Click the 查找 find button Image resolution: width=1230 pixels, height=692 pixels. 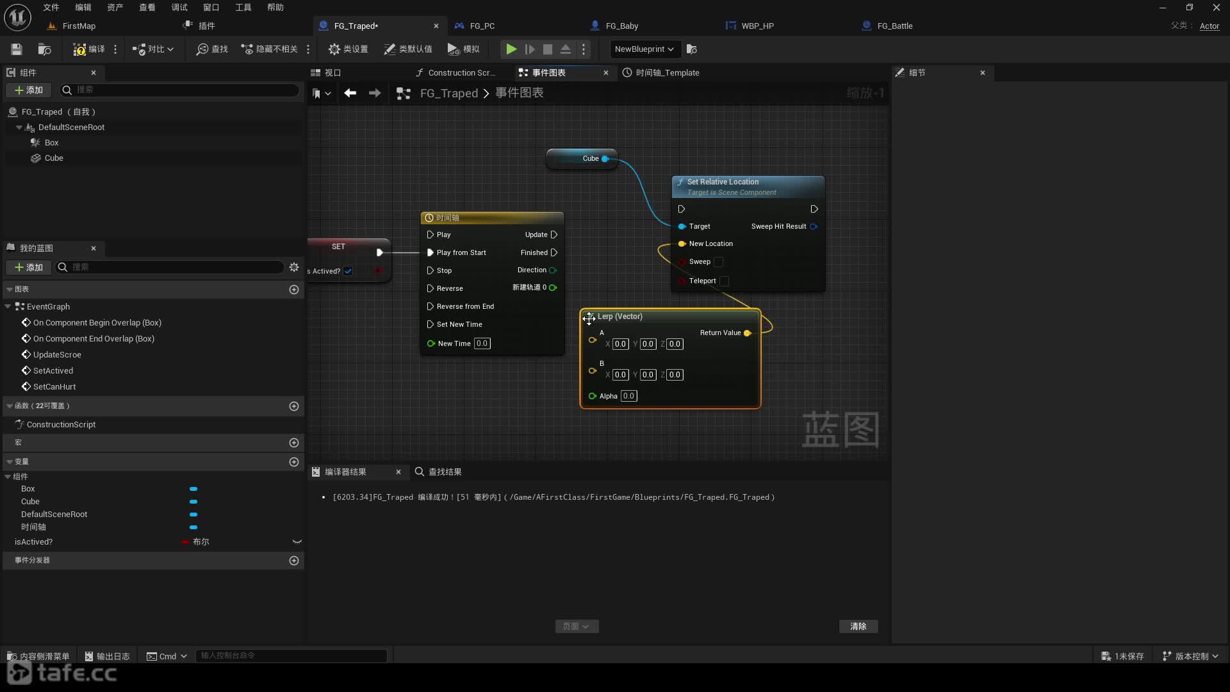coord(212,49)
